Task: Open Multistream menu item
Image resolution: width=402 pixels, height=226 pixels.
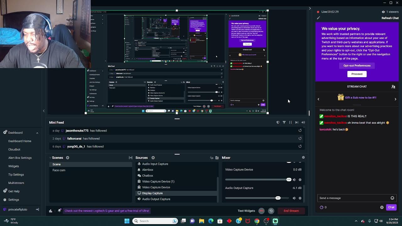Action: (x=16, y=183)
